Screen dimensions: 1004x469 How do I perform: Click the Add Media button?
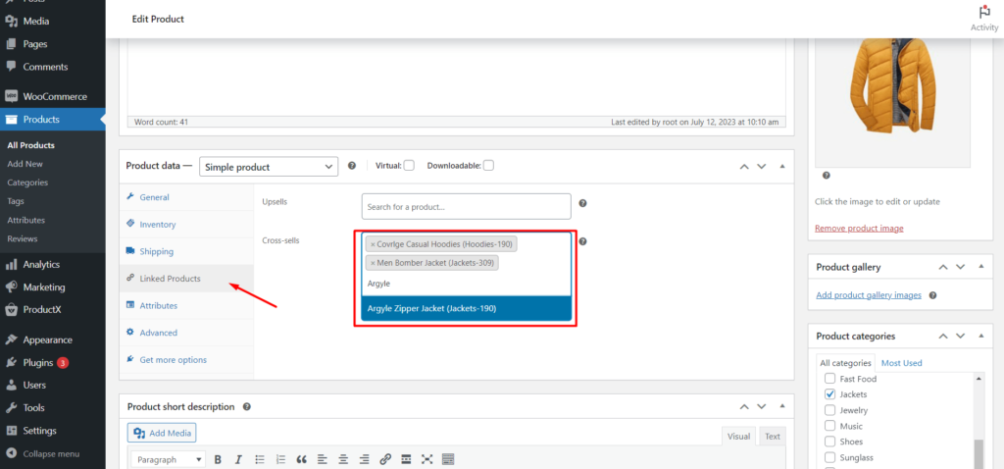click(162, 433)
